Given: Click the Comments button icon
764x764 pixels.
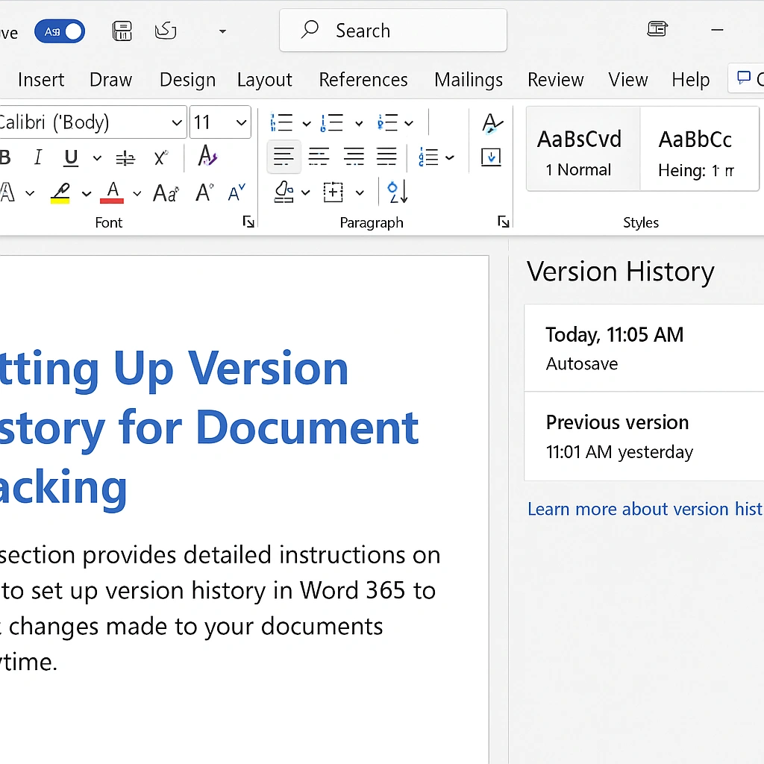Looking at the screenshot, I should [744, 78].
